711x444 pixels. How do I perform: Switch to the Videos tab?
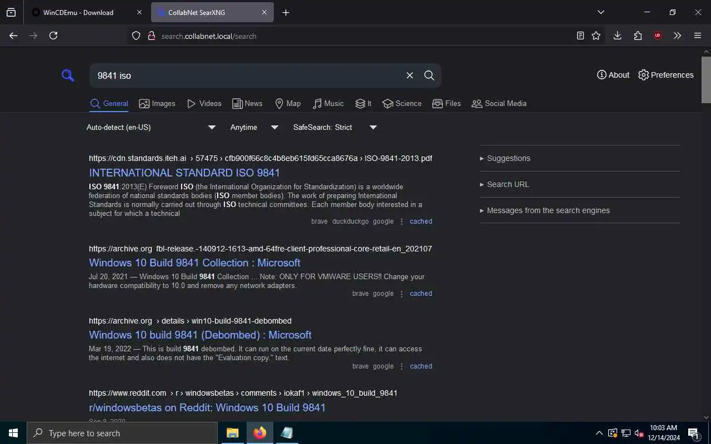tap(204, 104)
